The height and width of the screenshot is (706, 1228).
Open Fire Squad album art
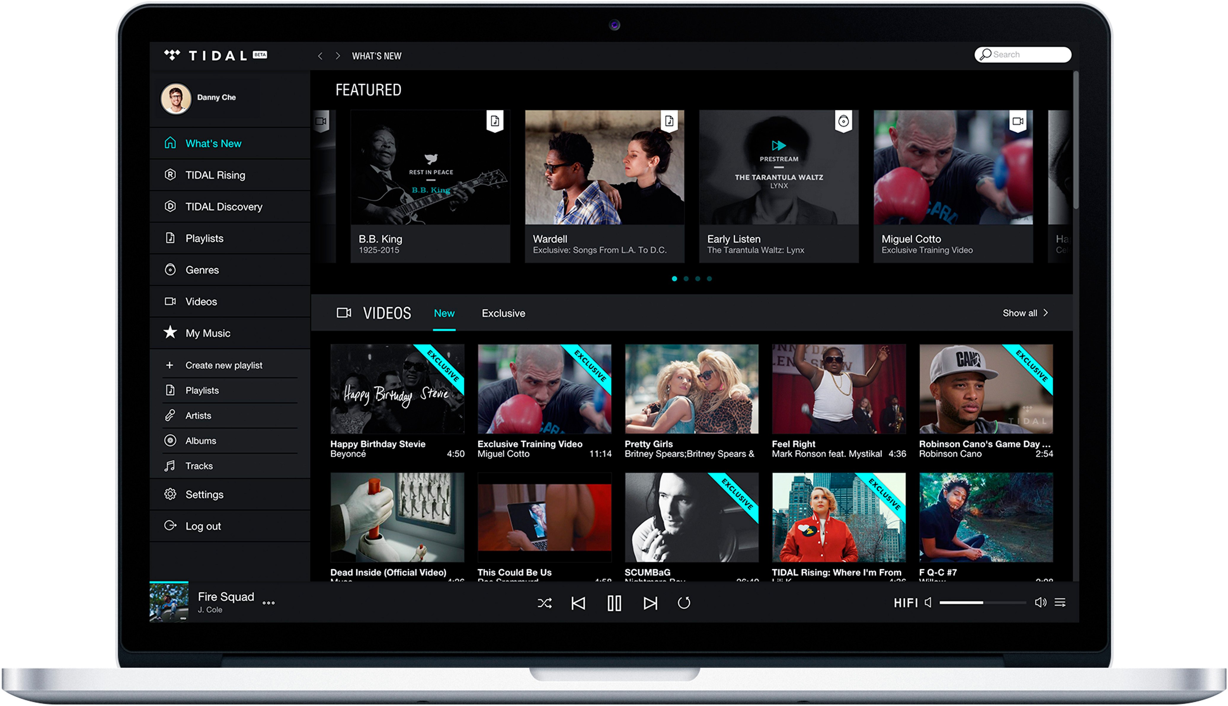pos(169,602)
